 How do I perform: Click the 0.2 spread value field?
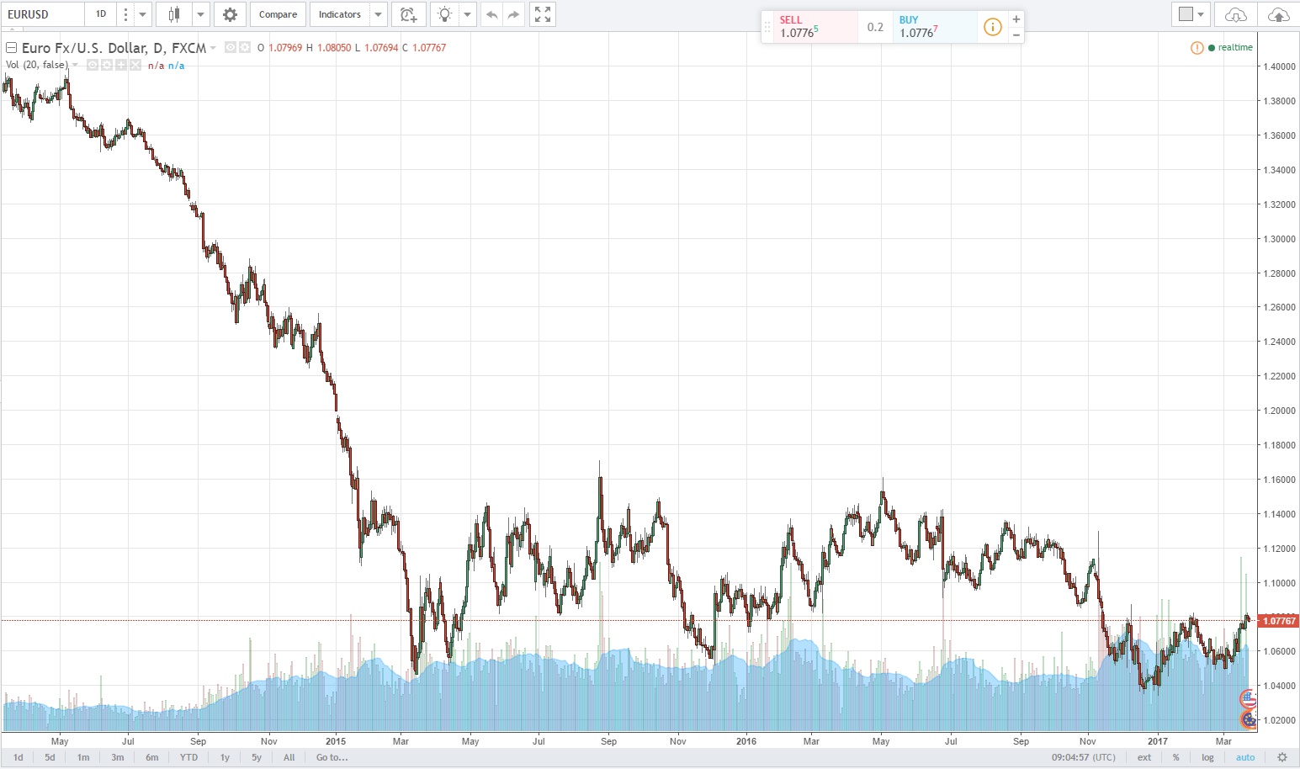coord(875,27)
